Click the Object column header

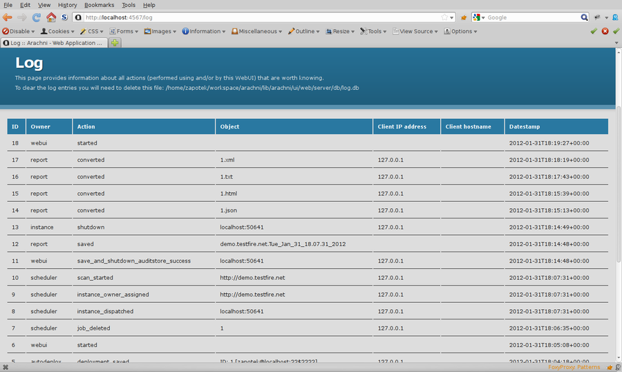[294, 127]
